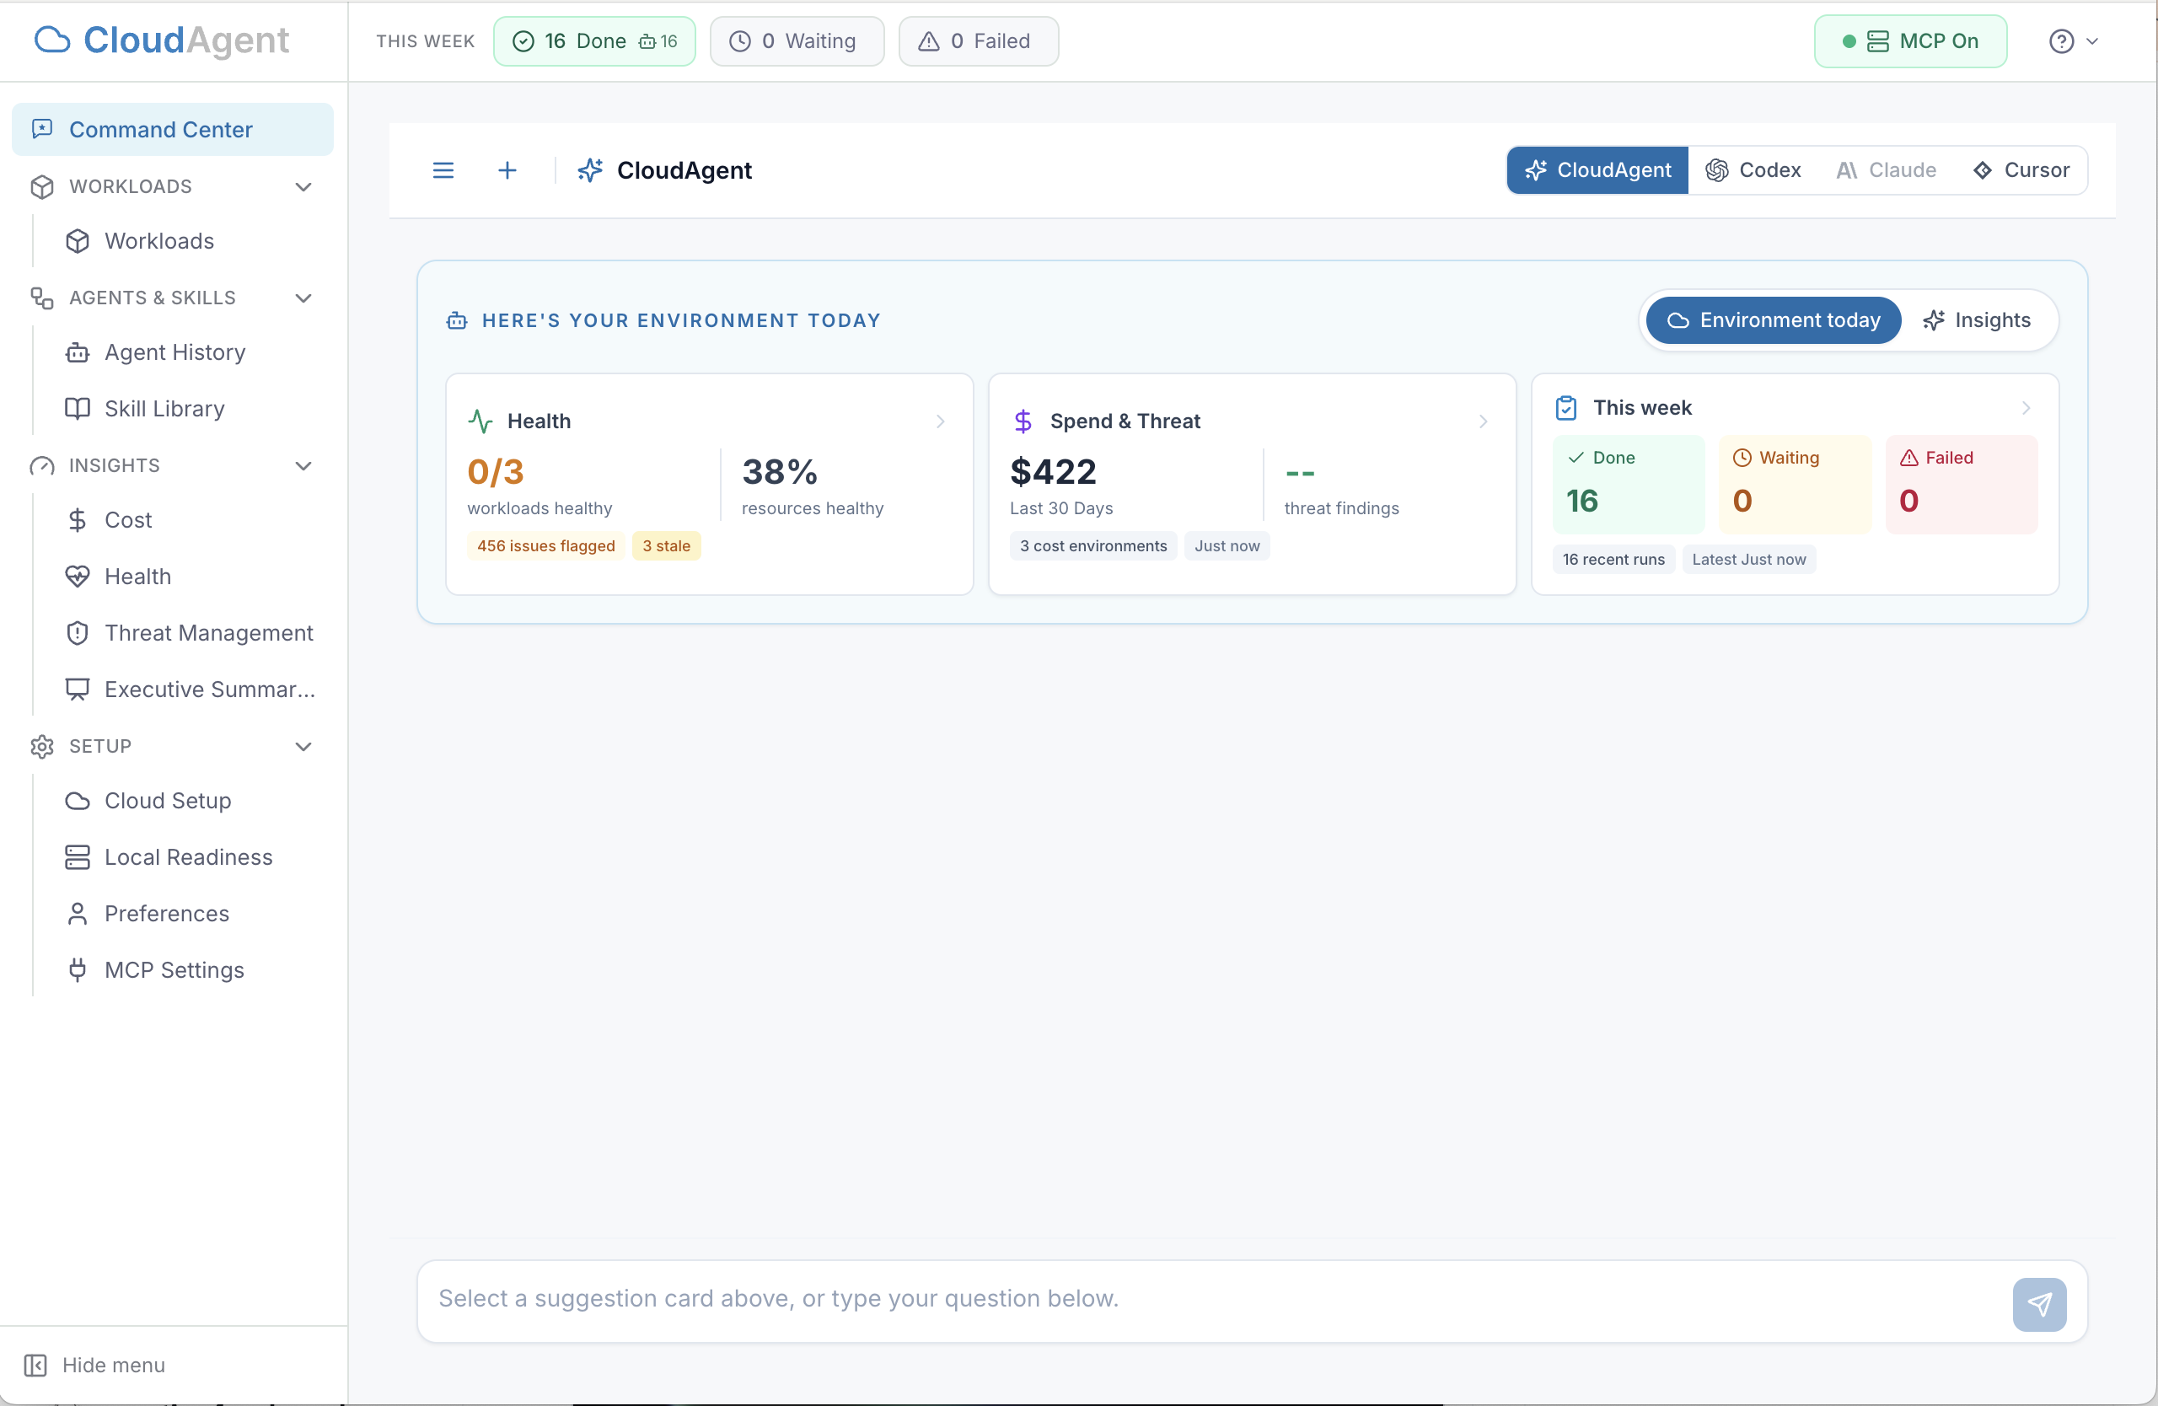Click the Workloads cube icon in submenu
Screen dimensions: 2158x1406
[77, 241]
